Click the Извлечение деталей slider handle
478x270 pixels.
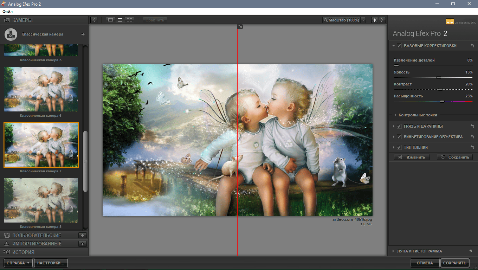(x=396, y=65)
